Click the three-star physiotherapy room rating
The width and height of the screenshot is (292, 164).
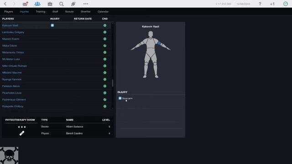[x=22, y=127]
